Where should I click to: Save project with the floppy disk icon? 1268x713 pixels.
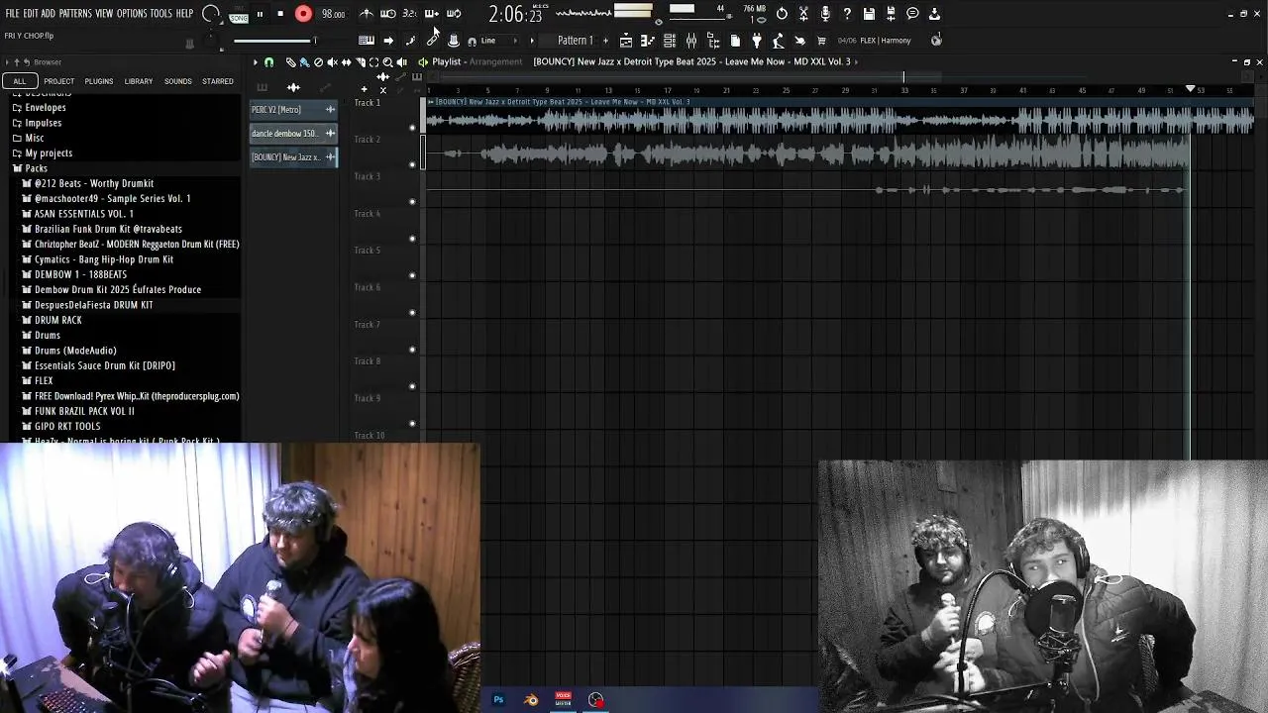pyautogui.click(x=869, y=14)
